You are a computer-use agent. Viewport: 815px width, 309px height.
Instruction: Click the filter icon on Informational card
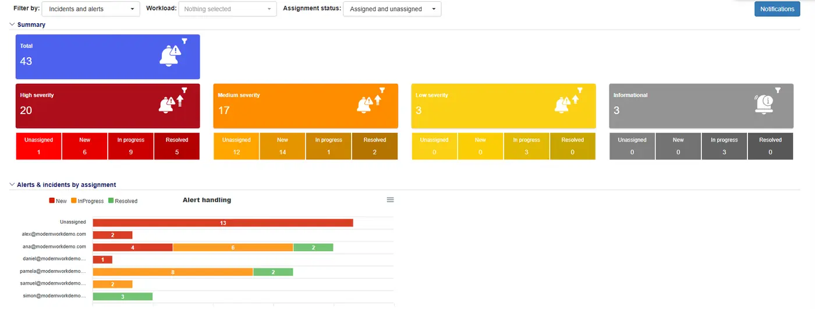coord(778,90)
